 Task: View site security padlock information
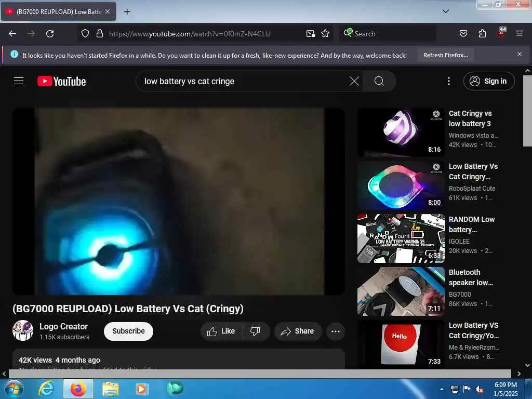point(99,34)
